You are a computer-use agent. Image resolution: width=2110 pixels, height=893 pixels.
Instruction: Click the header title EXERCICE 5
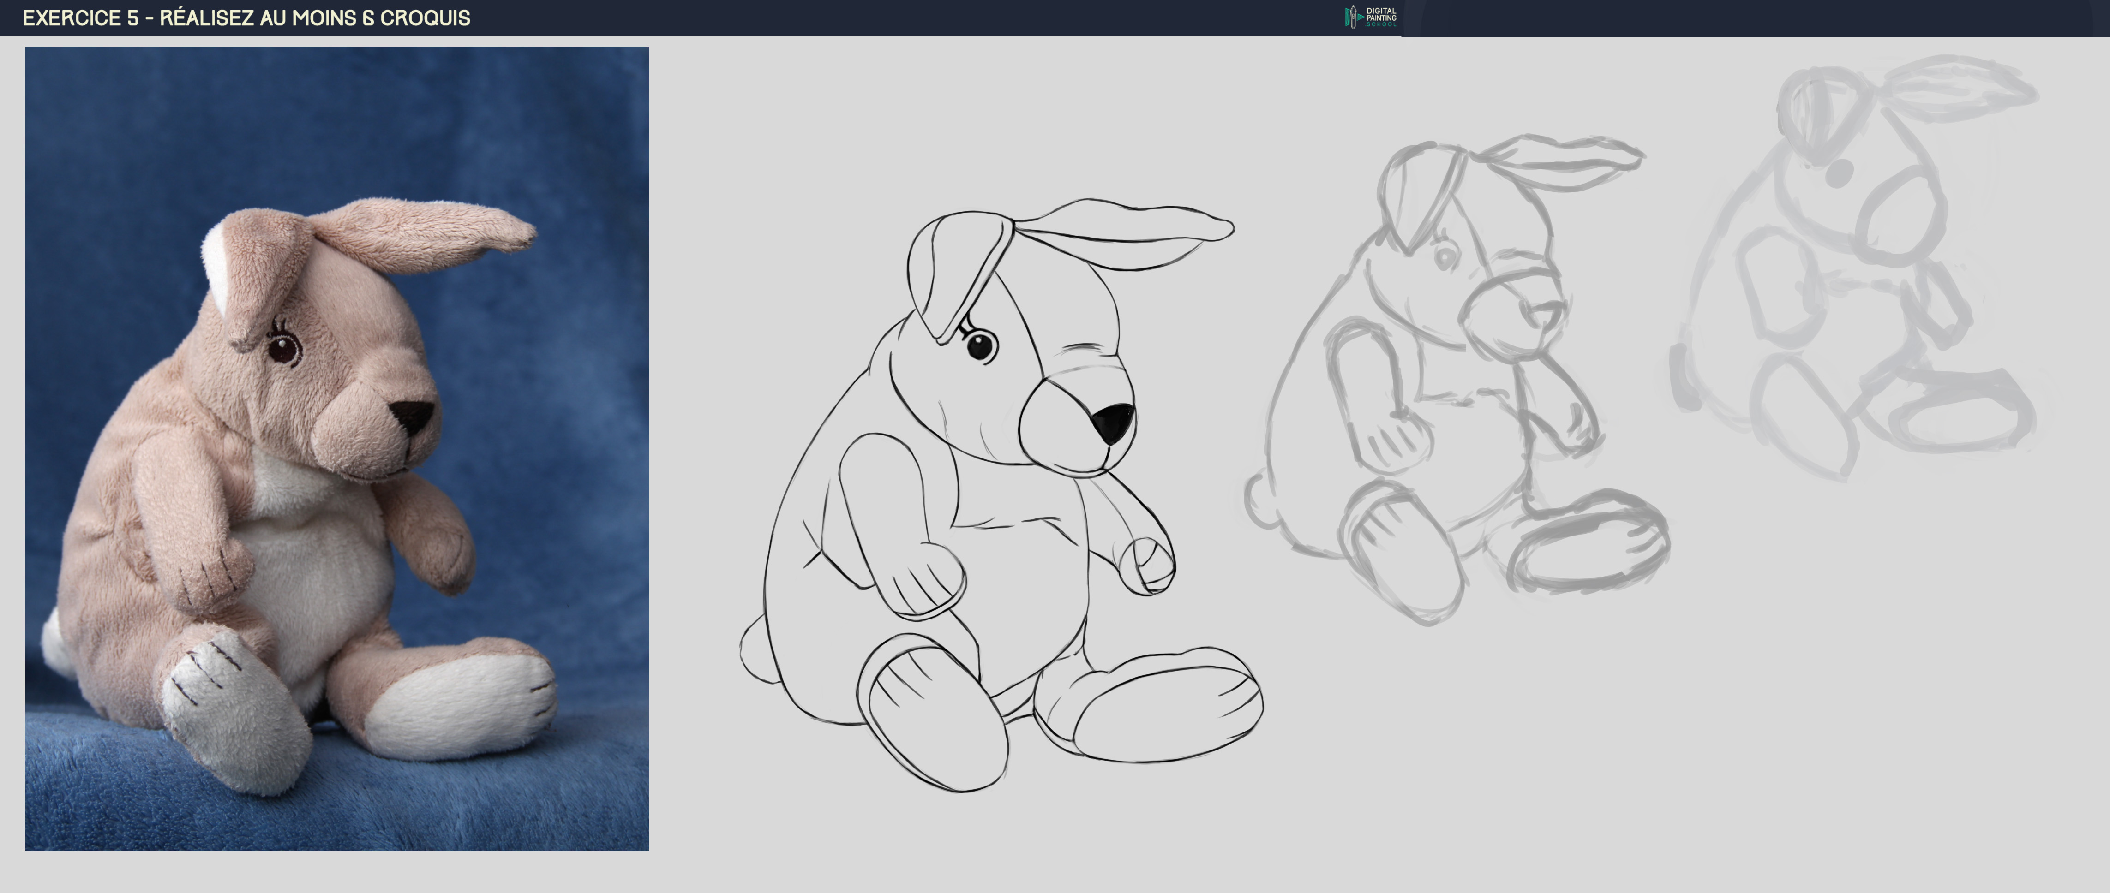pos(82,16)
